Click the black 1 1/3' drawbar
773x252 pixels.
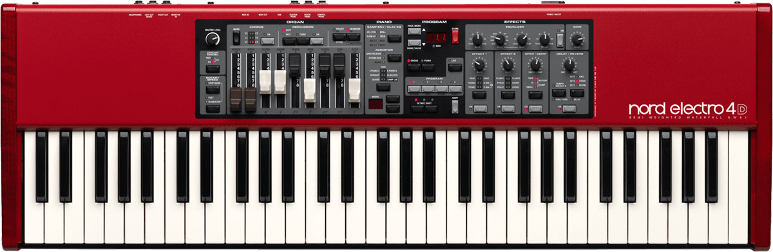339,64
